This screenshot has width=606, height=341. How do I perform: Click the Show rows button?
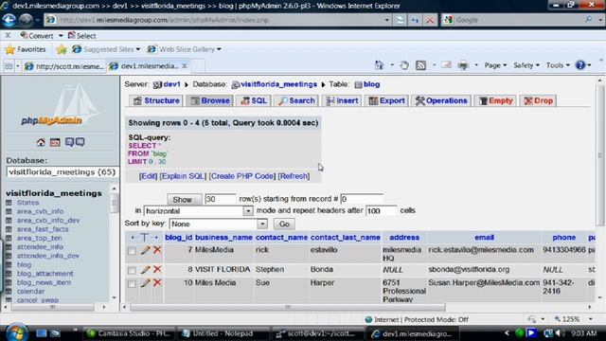(x=184, y=199)
